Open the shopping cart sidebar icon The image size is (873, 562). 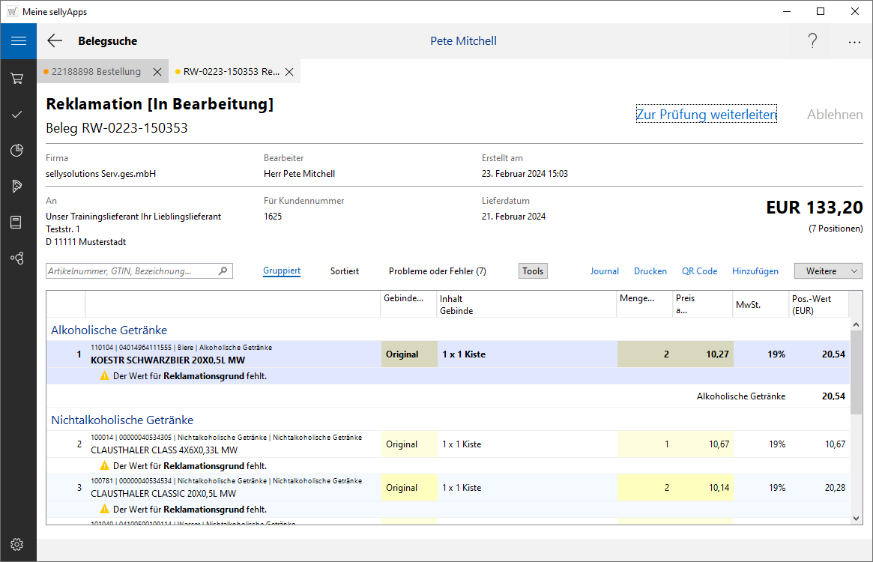tap(18, 78)
